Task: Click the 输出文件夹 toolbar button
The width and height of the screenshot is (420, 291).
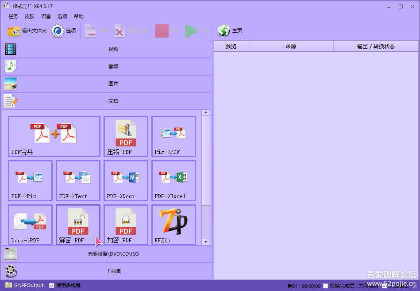Action: click(27, 31)
